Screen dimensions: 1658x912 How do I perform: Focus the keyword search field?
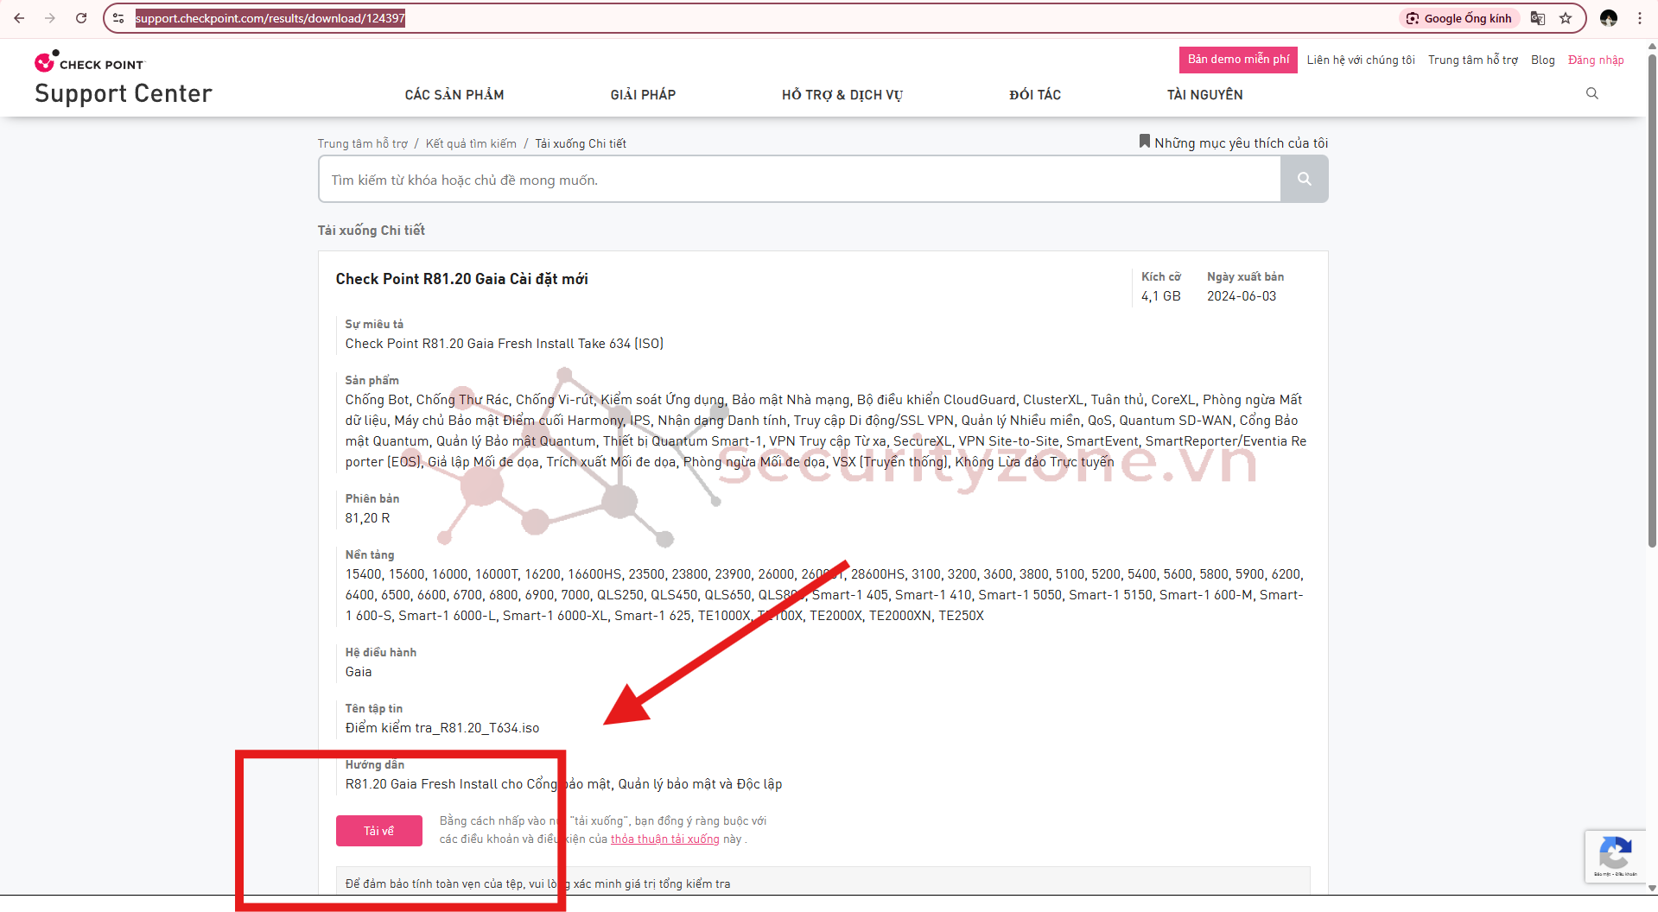tap(799, 180)
